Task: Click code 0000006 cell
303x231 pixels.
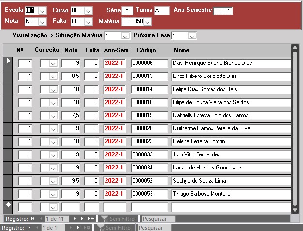Action: point(150,63)
